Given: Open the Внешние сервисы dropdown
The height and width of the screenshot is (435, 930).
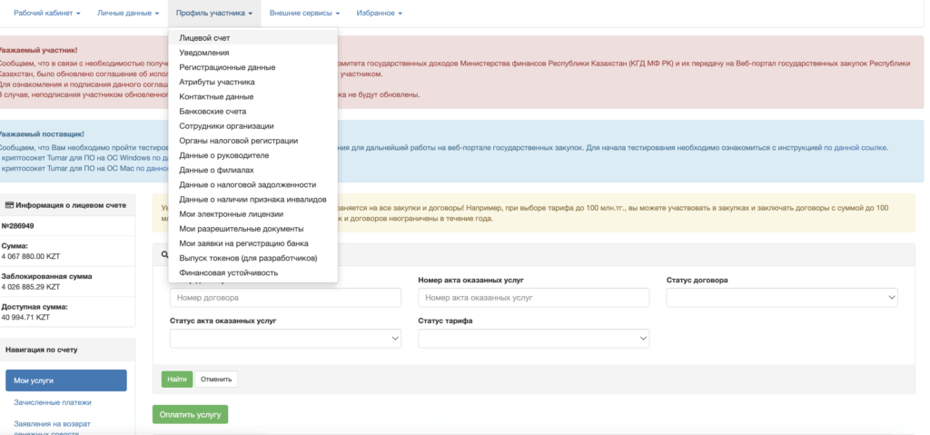Looking at the screenshot, I should (x=305, y=14).
